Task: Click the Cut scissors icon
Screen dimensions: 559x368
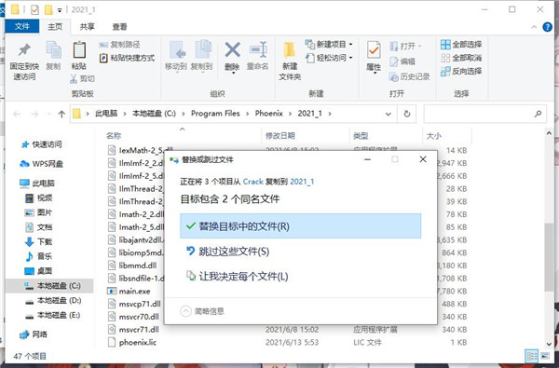Action: coord(74,79)
